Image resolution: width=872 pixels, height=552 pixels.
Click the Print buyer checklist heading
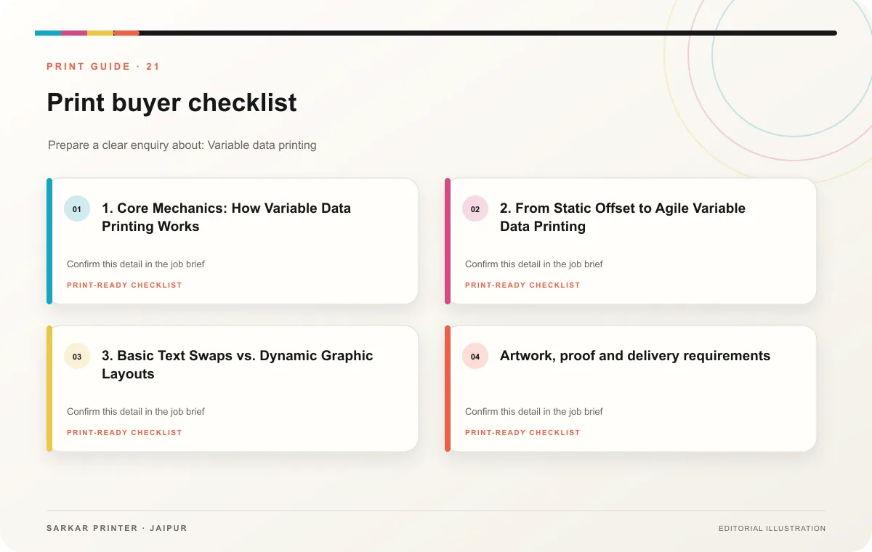(171, 102)
